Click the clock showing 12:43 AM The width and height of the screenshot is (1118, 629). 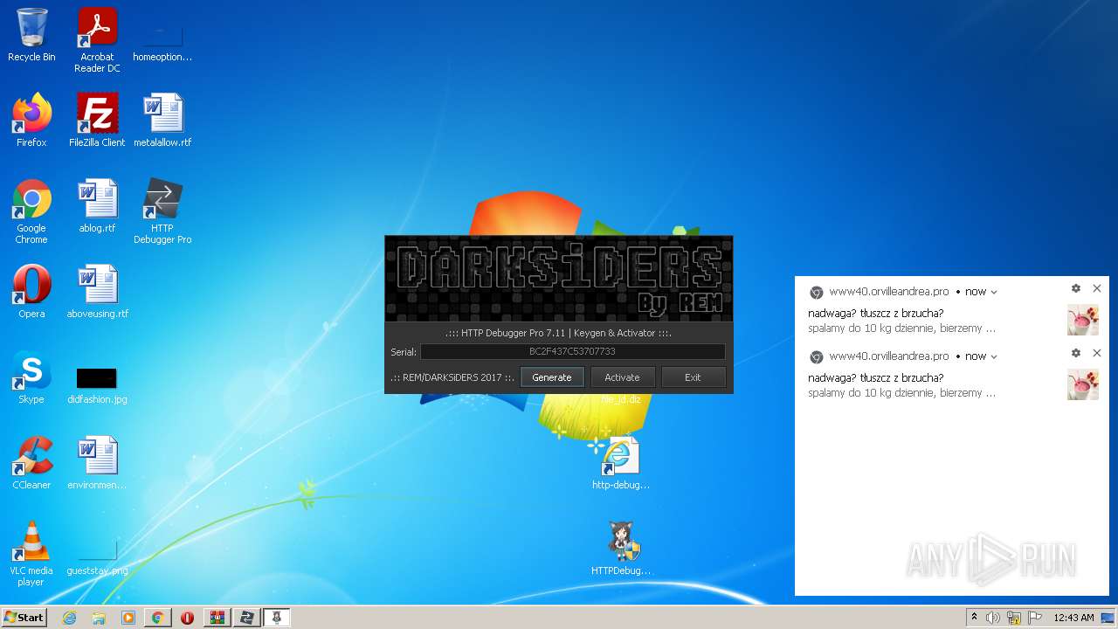1073,618
